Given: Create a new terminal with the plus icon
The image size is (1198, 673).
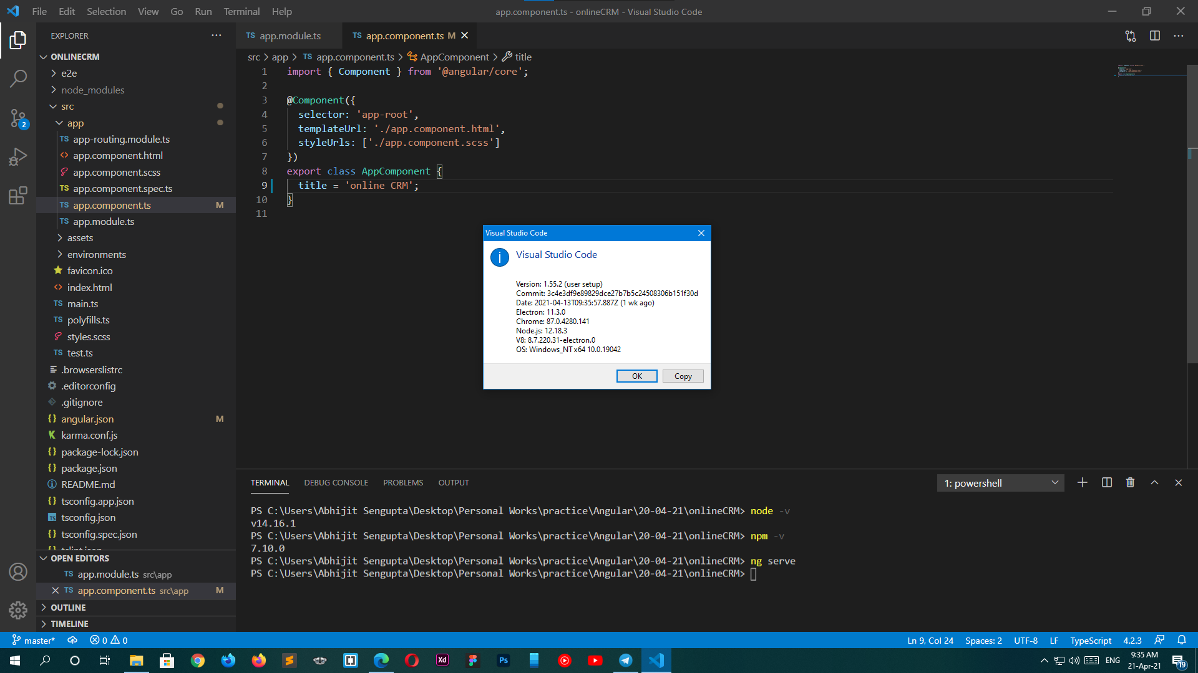Looking at the screenshot, I should pos(1082,482).
